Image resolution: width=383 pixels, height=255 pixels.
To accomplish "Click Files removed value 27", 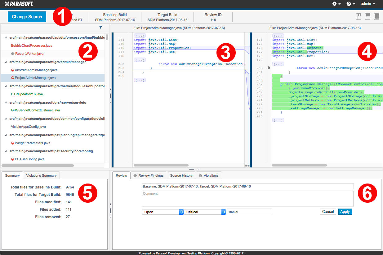I will click(x=68, y=217).
